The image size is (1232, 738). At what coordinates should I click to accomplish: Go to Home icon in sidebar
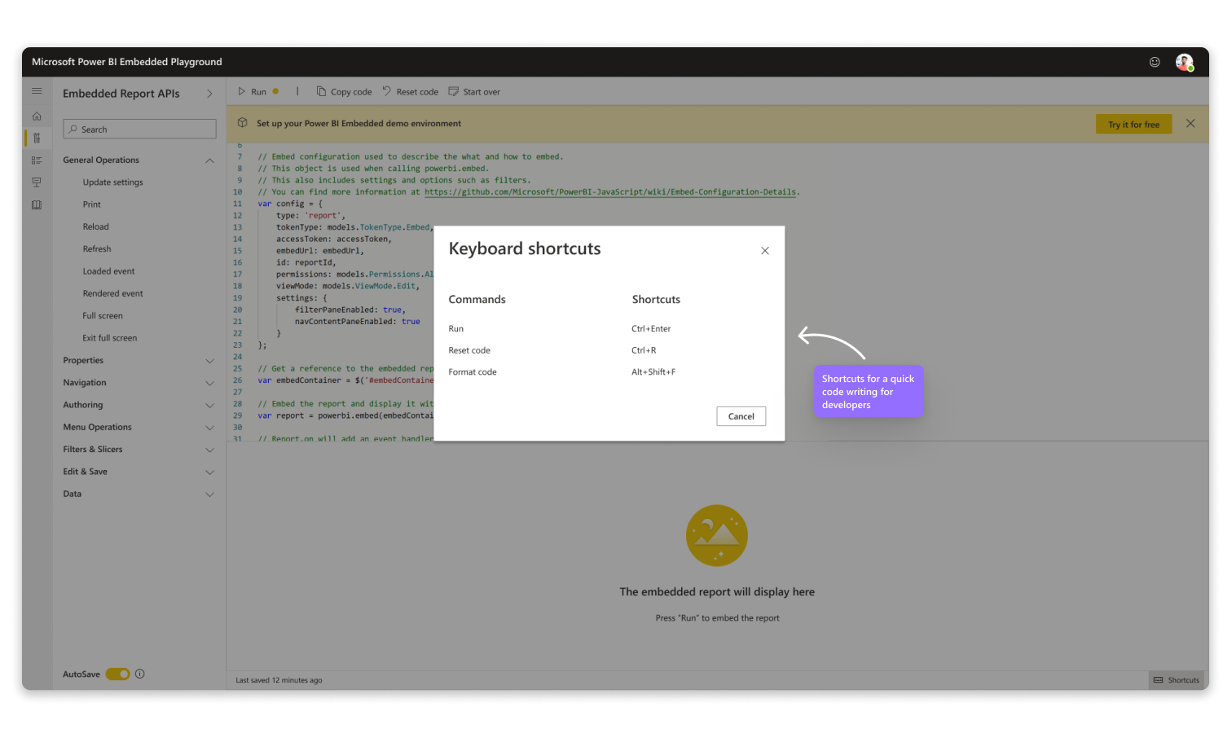point(37,116)
